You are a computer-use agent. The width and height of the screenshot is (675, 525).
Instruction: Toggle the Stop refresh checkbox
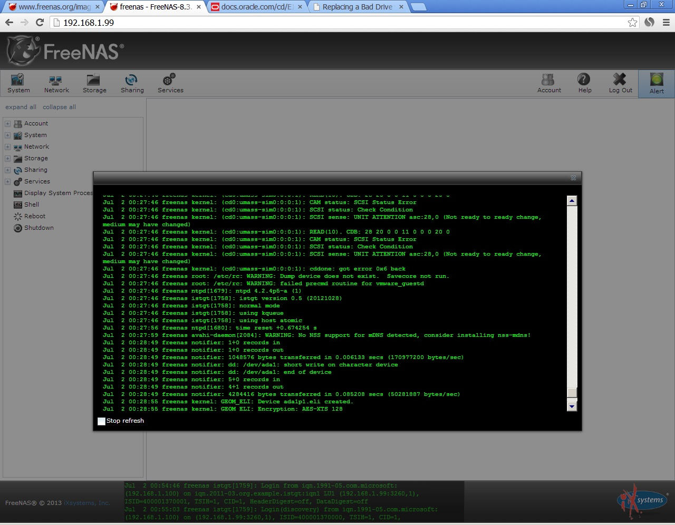point(101,421)
